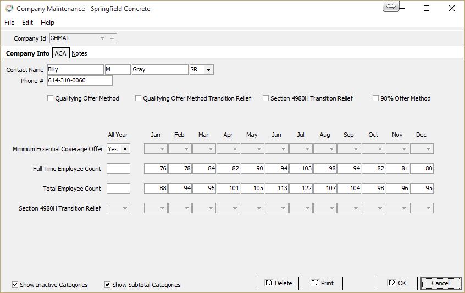Viewport: 465px width, 293px height.
Task: Expand All Year Minimum Essential Coverage dropdown
Action: pos(125,149)
